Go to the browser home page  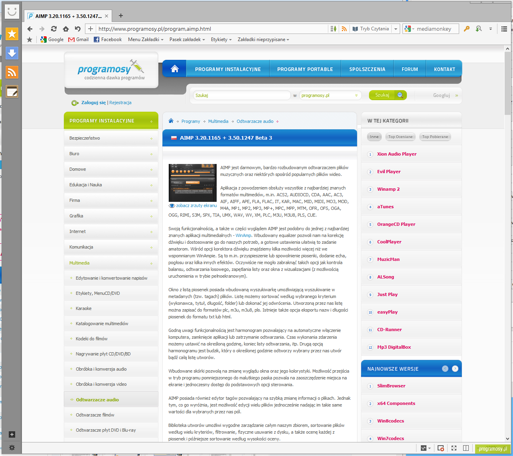[66, 29]
